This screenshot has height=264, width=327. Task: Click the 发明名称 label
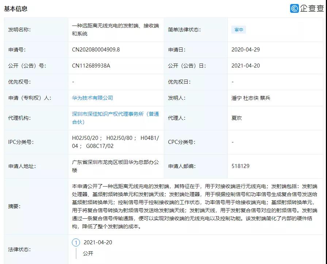(x=19, y=30)
